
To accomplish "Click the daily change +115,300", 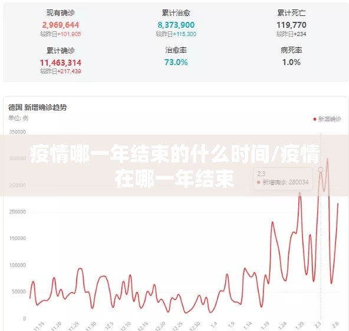I will [x=185, y=34].
